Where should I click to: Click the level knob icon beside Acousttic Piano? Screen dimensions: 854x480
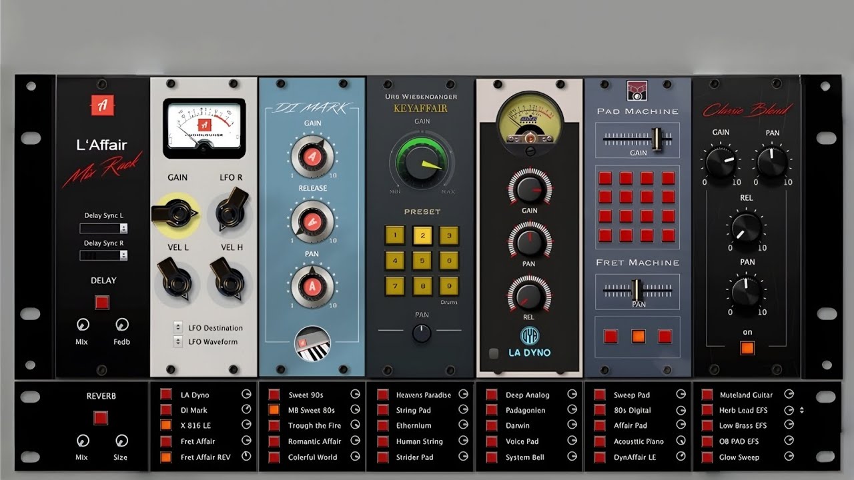tap(680, 441)
